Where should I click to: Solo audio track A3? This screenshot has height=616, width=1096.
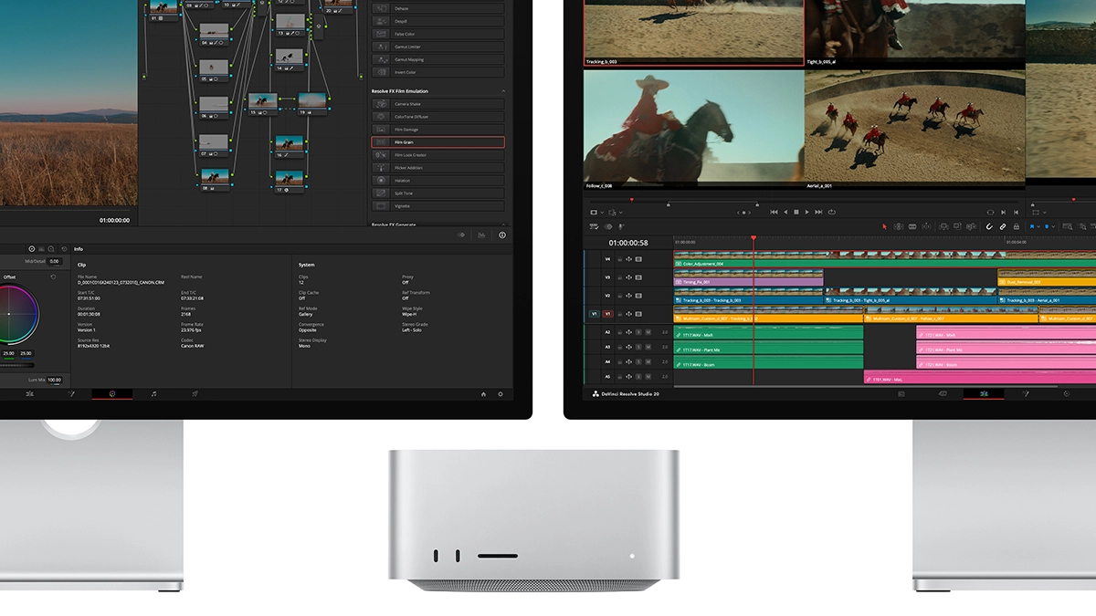click(x=638, y=348)
